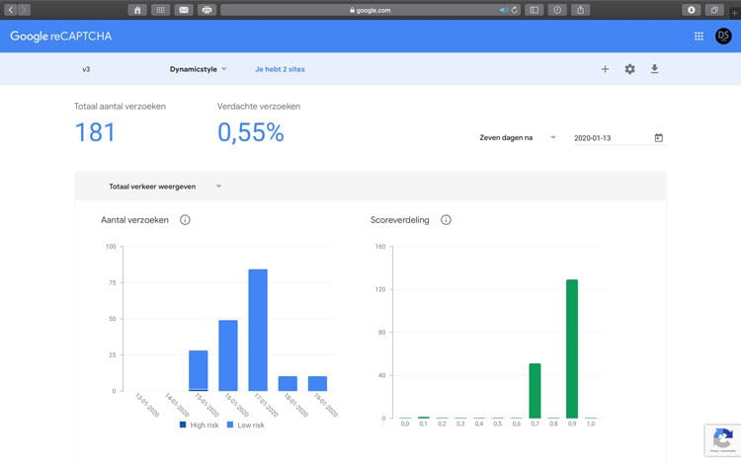Click the mail envelope toolbar icon
Image resolution: width=741 pixels, height=463 pixels.
[184, 10]
